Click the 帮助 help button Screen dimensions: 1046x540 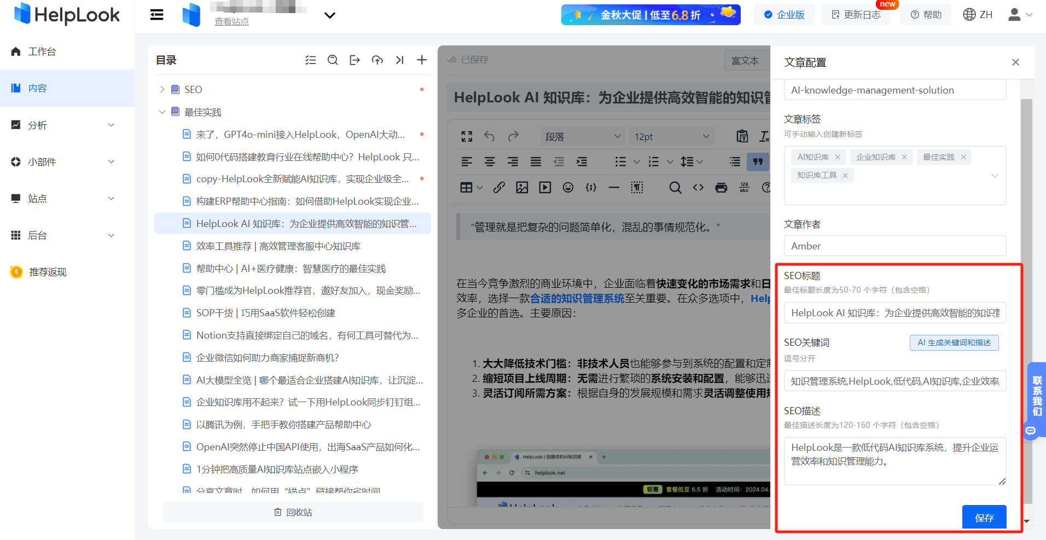pyautogui.click(x=926, y=15)
